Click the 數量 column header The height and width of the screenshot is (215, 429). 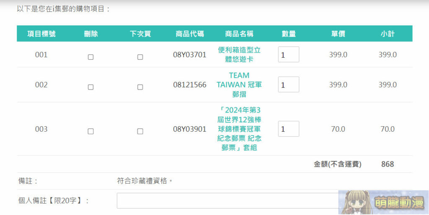289,34
